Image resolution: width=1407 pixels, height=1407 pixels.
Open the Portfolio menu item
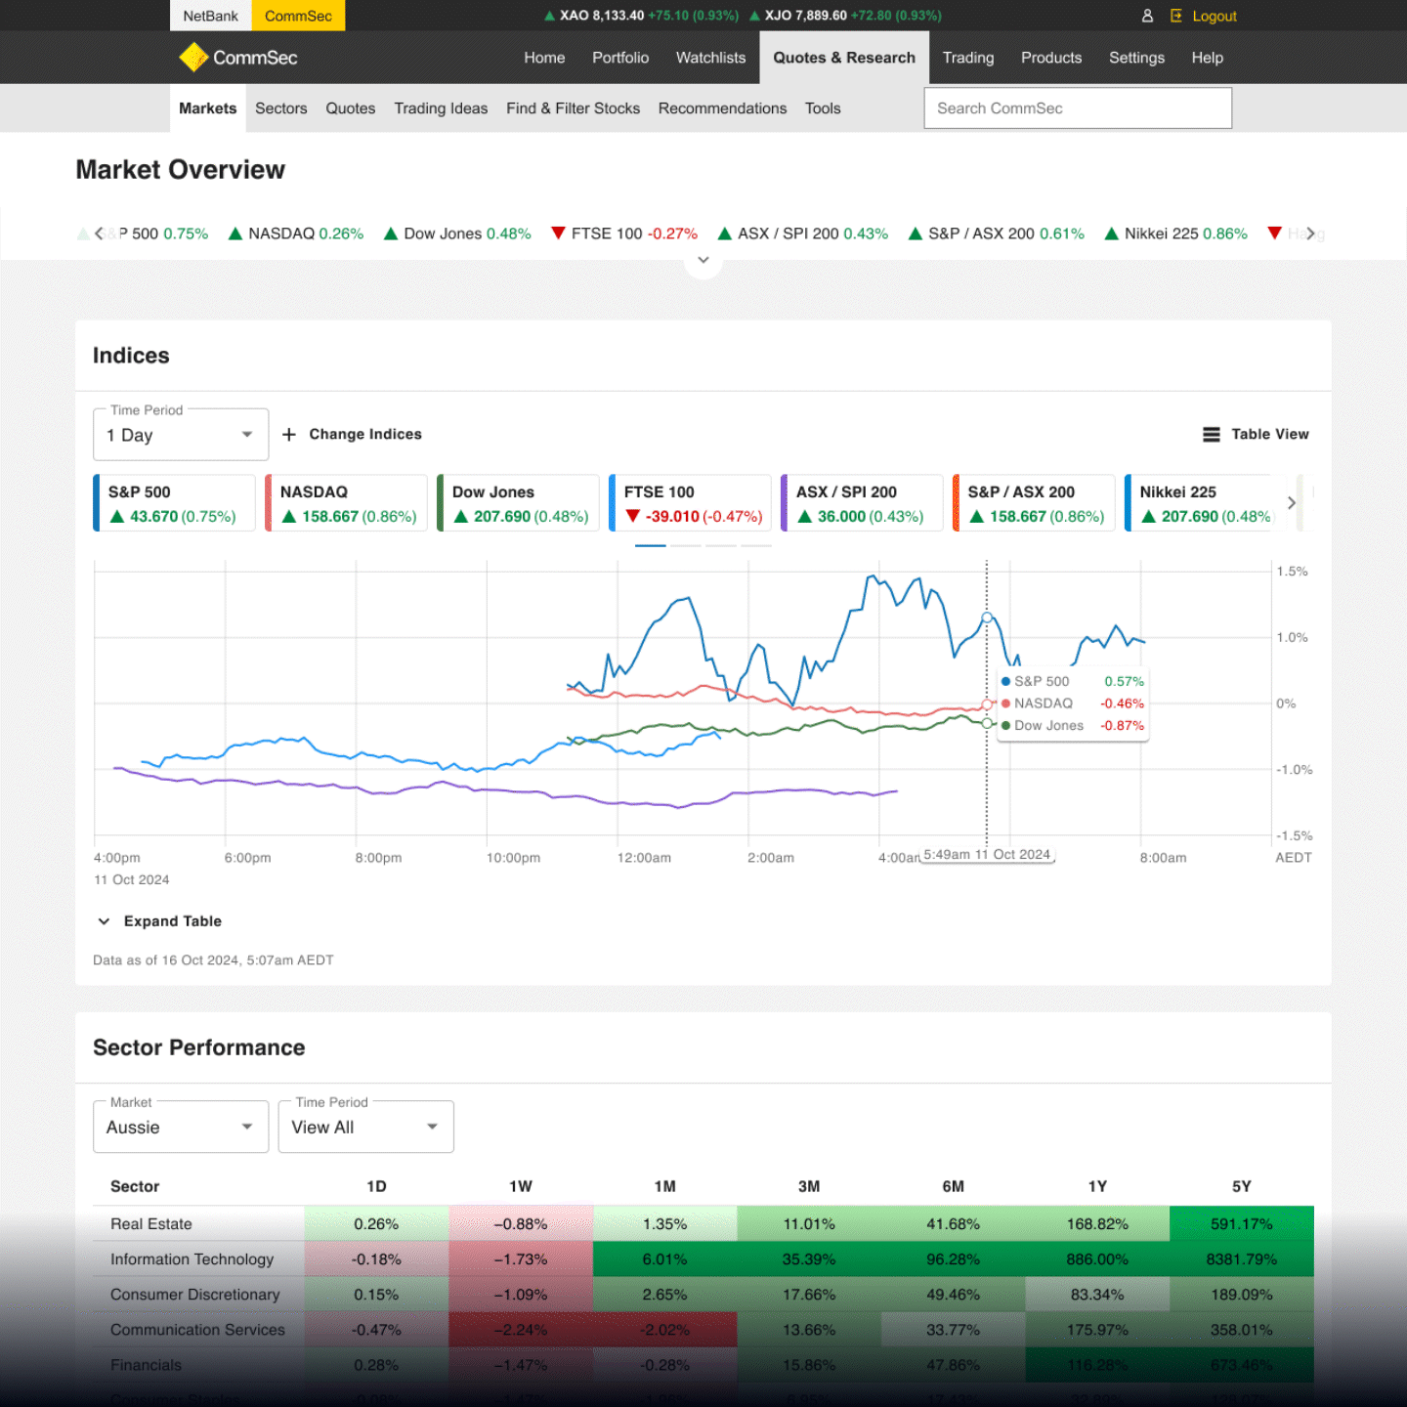[619, 58]
